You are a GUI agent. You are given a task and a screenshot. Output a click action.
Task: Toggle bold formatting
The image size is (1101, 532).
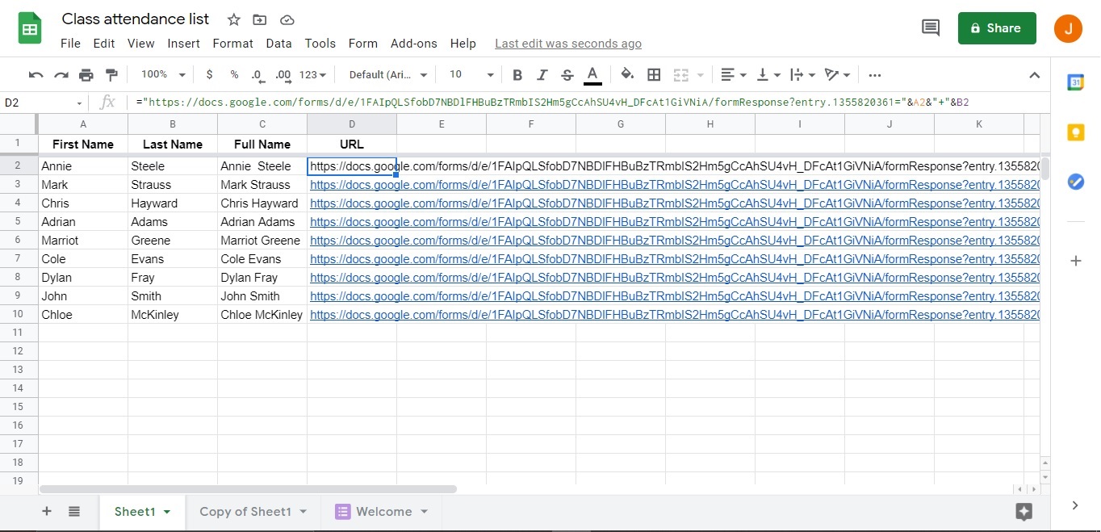click(x=517, y=75)
